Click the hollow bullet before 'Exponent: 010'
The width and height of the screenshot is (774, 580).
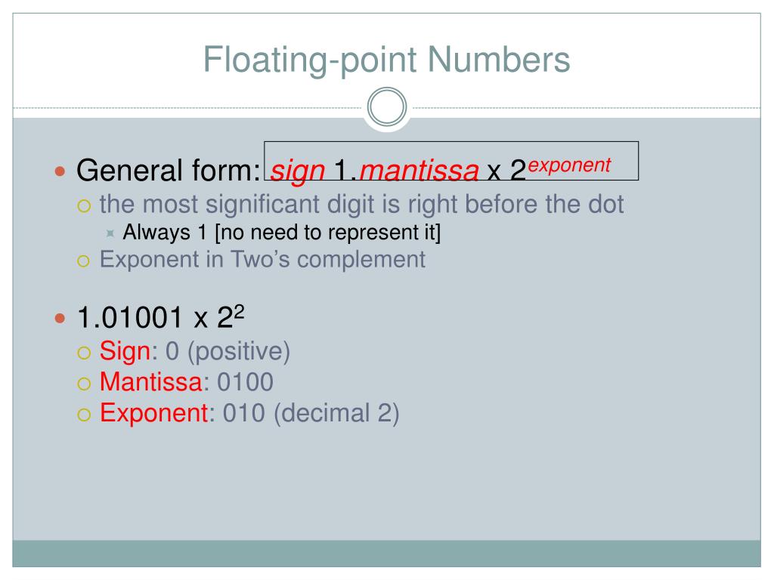pyautogui.click(x=85, y=415)
